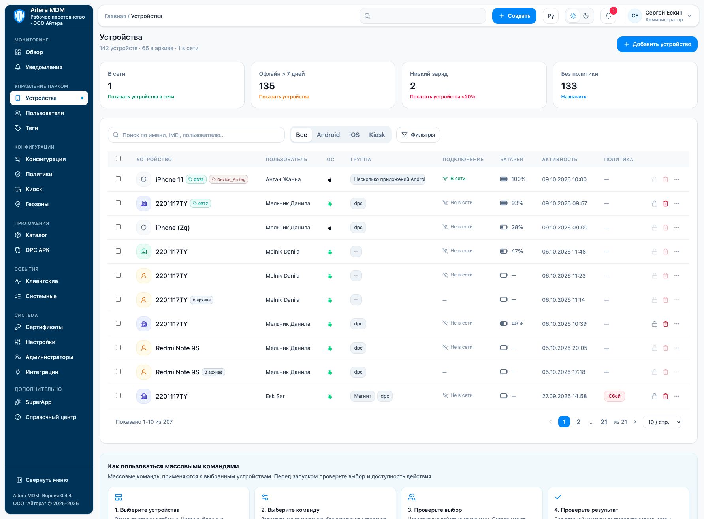Screen dimensions: 704x519
Task: Check the iPhone 11 row checkbox
Action: tap(118, 179)
